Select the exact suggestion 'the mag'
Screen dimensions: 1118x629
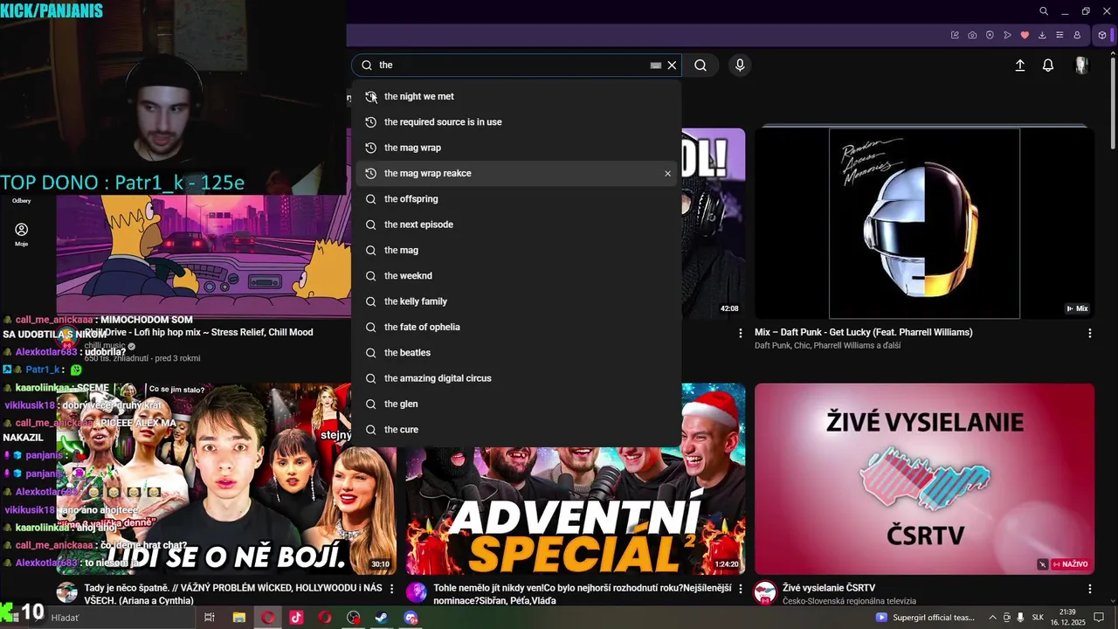pos(517,250)
